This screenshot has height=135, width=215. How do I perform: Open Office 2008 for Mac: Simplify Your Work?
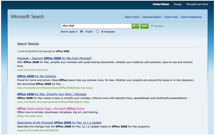click(x=52, y=94)
